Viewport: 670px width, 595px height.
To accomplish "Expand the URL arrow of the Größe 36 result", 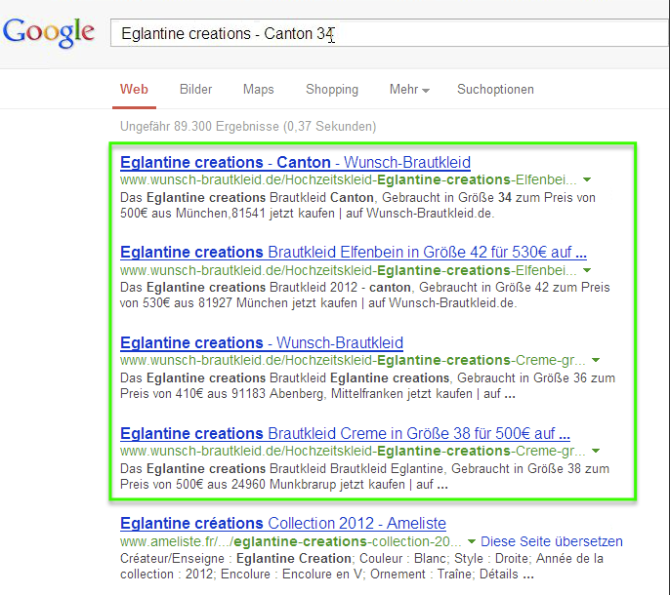I will (x=596, y=360).
